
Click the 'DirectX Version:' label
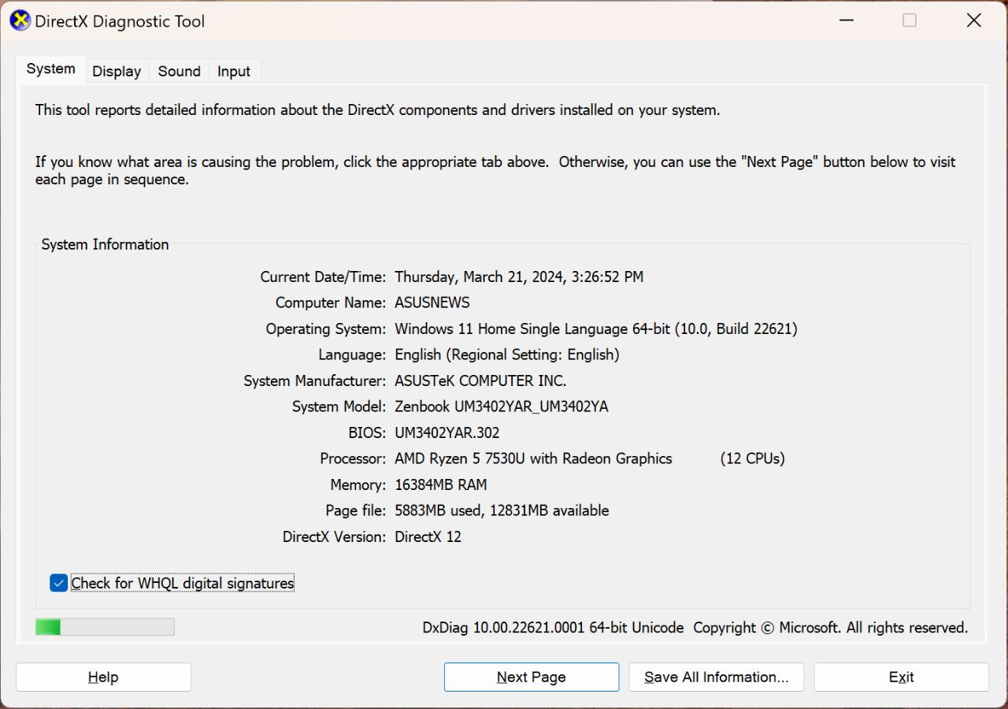pyautogui.click(x=335, y=537)
